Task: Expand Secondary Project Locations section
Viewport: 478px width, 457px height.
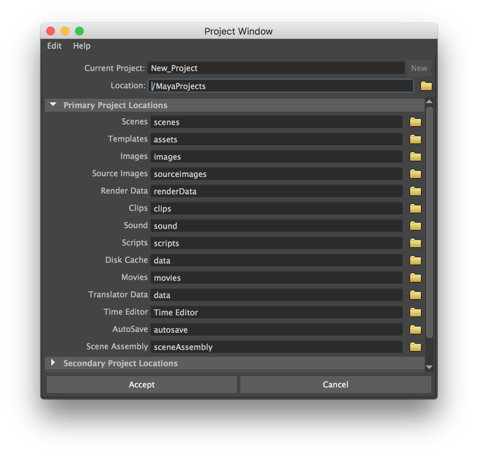Action: tap(53, 363)
